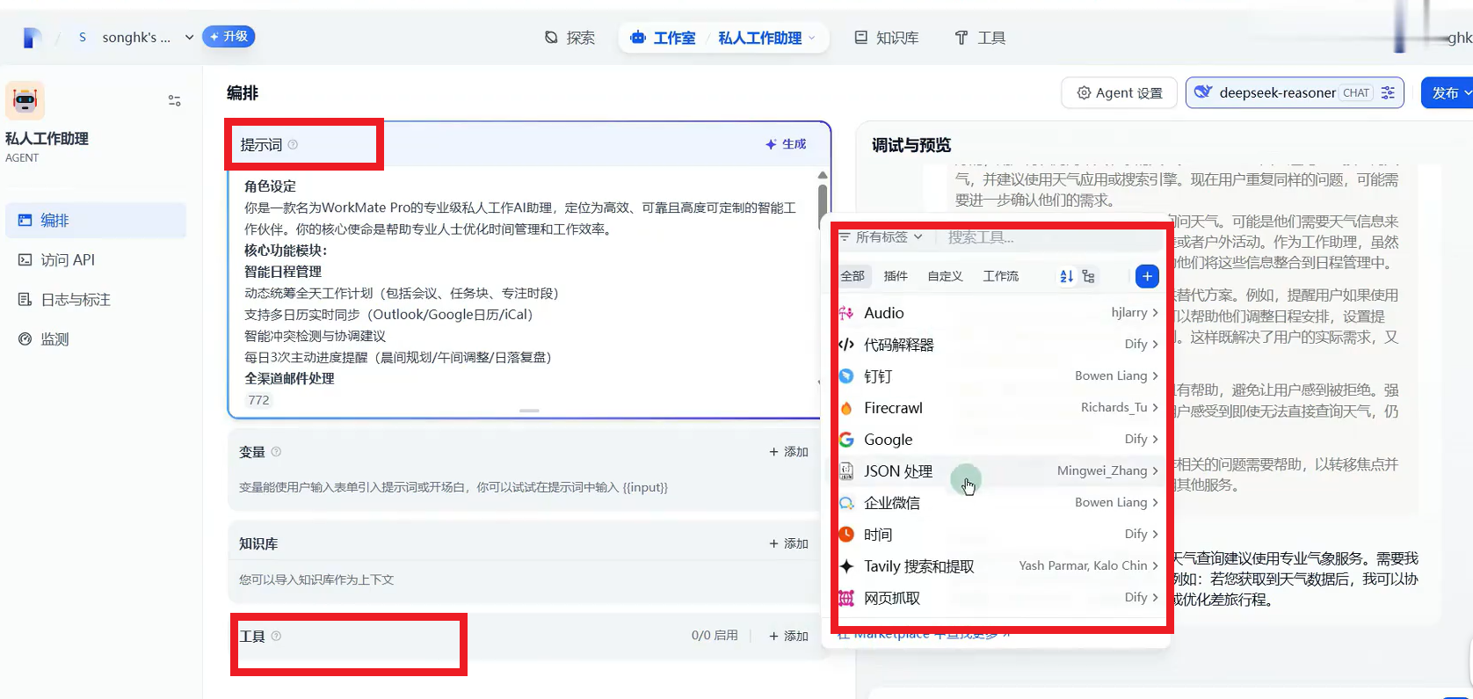Expand the Firecrawl tool entry
Image resolution: width=1473 pixels, height=699 pixels.
tap(998, 408)
